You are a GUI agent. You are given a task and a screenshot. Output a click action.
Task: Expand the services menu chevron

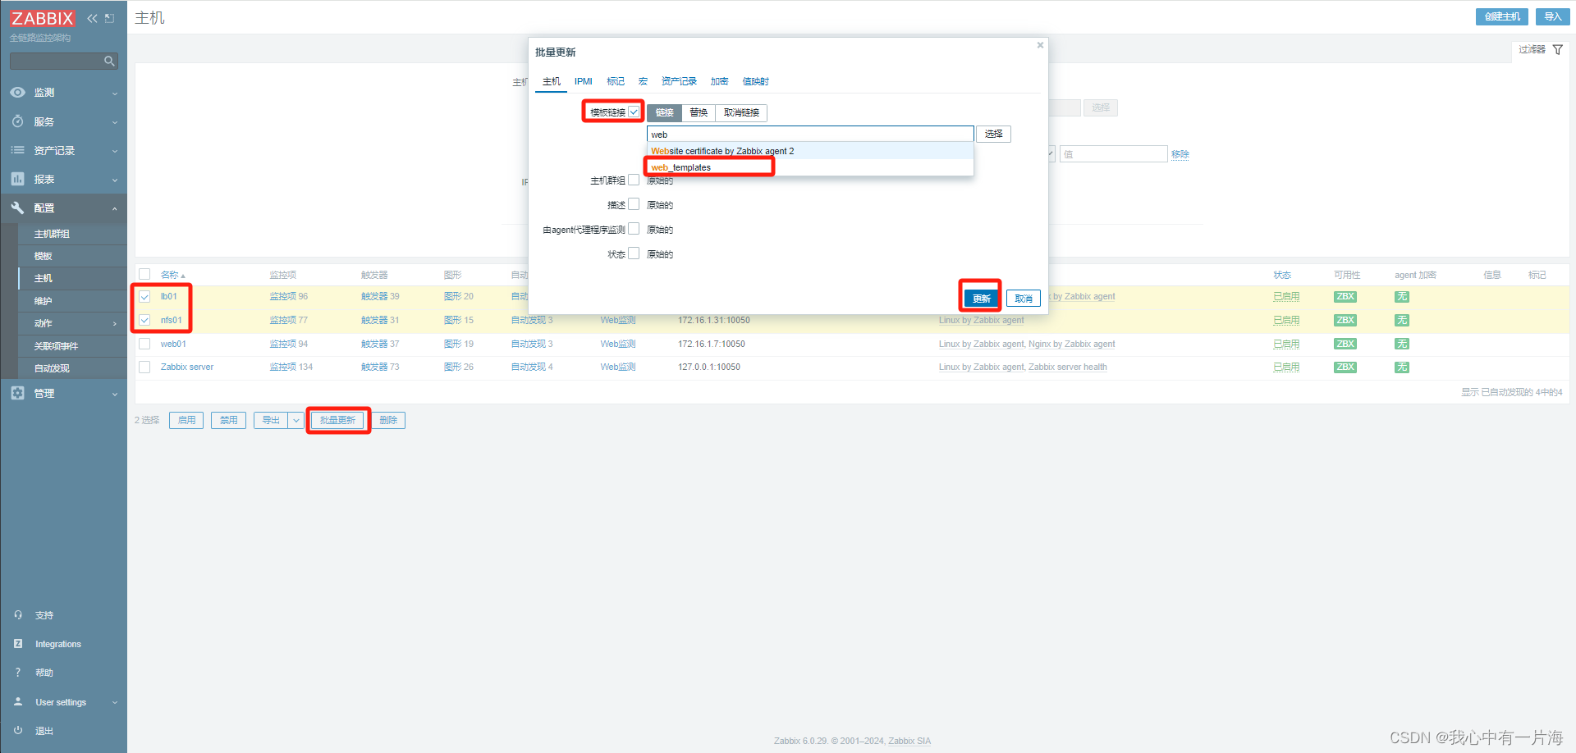pyautogui.click(x=115, y=122)
